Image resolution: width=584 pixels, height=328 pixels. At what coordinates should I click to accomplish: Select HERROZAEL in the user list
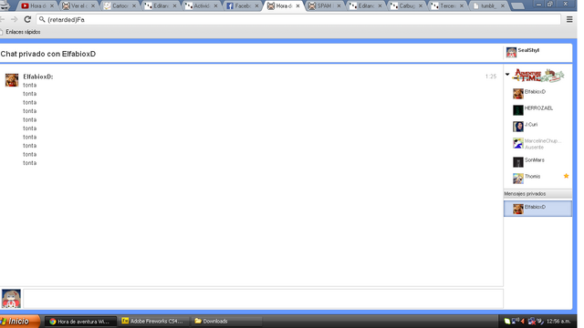[537, 109]
